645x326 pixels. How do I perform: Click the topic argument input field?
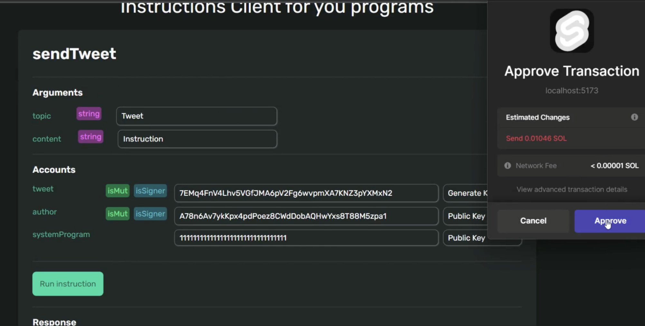[x=197, y=116]
